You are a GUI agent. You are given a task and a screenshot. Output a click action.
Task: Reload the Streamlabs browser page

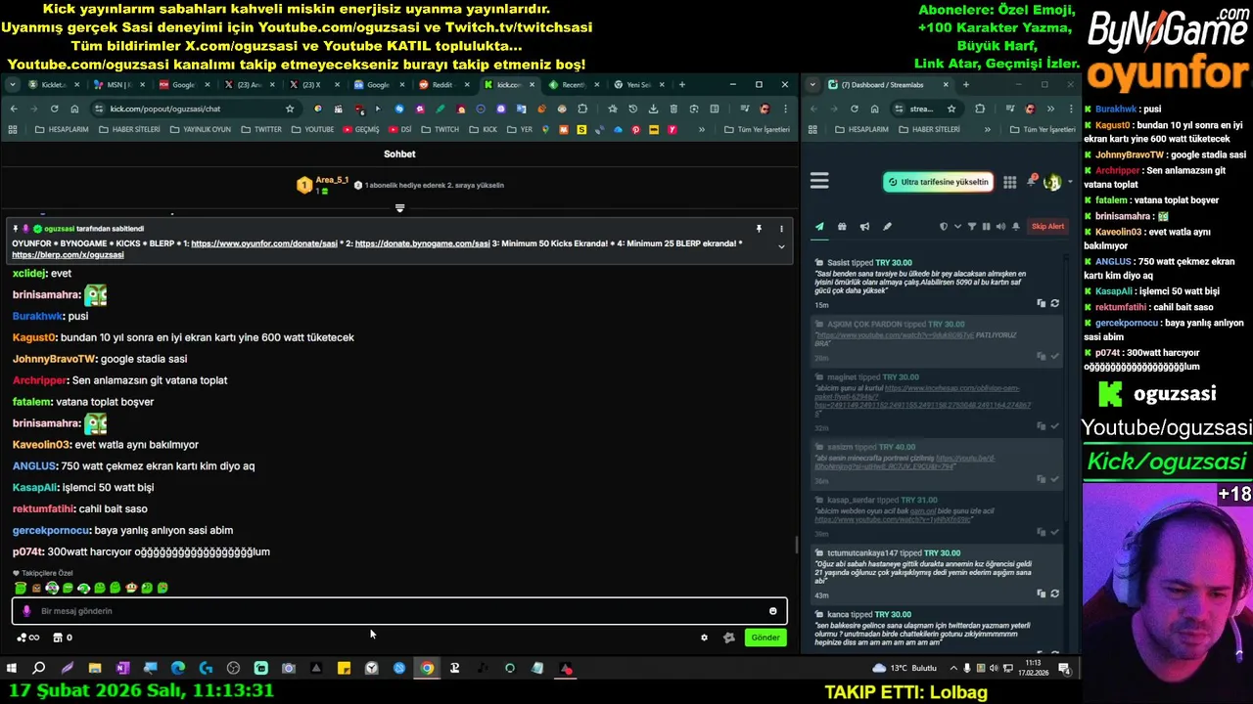pos(854,109)
